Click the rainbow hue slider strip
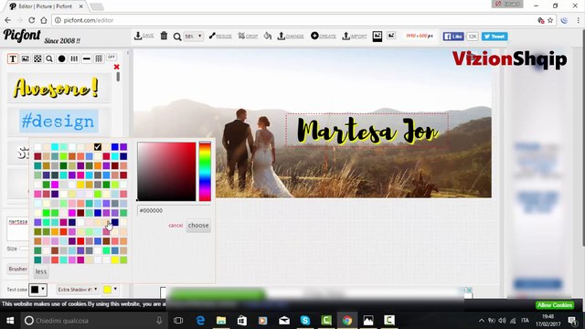The image size is (585, 329). (x=205, y=172)
